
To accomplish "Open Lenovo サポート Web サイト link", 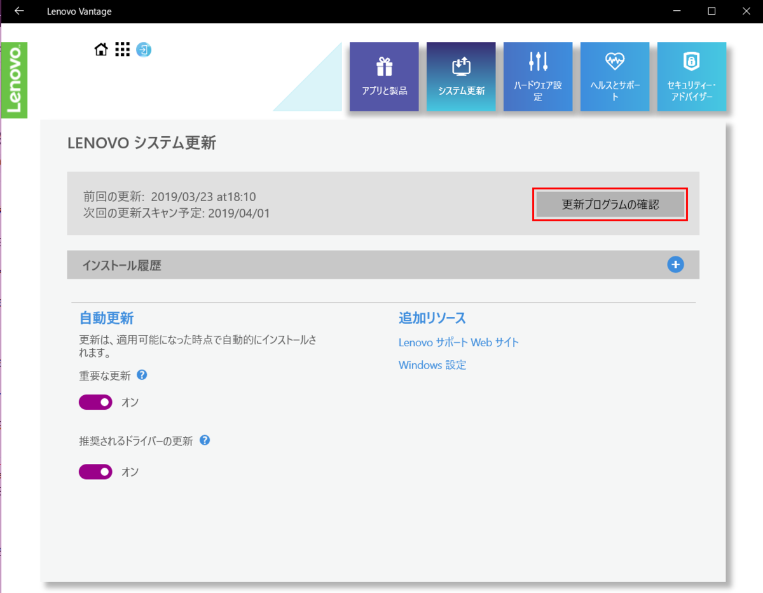I will point(458,342).
